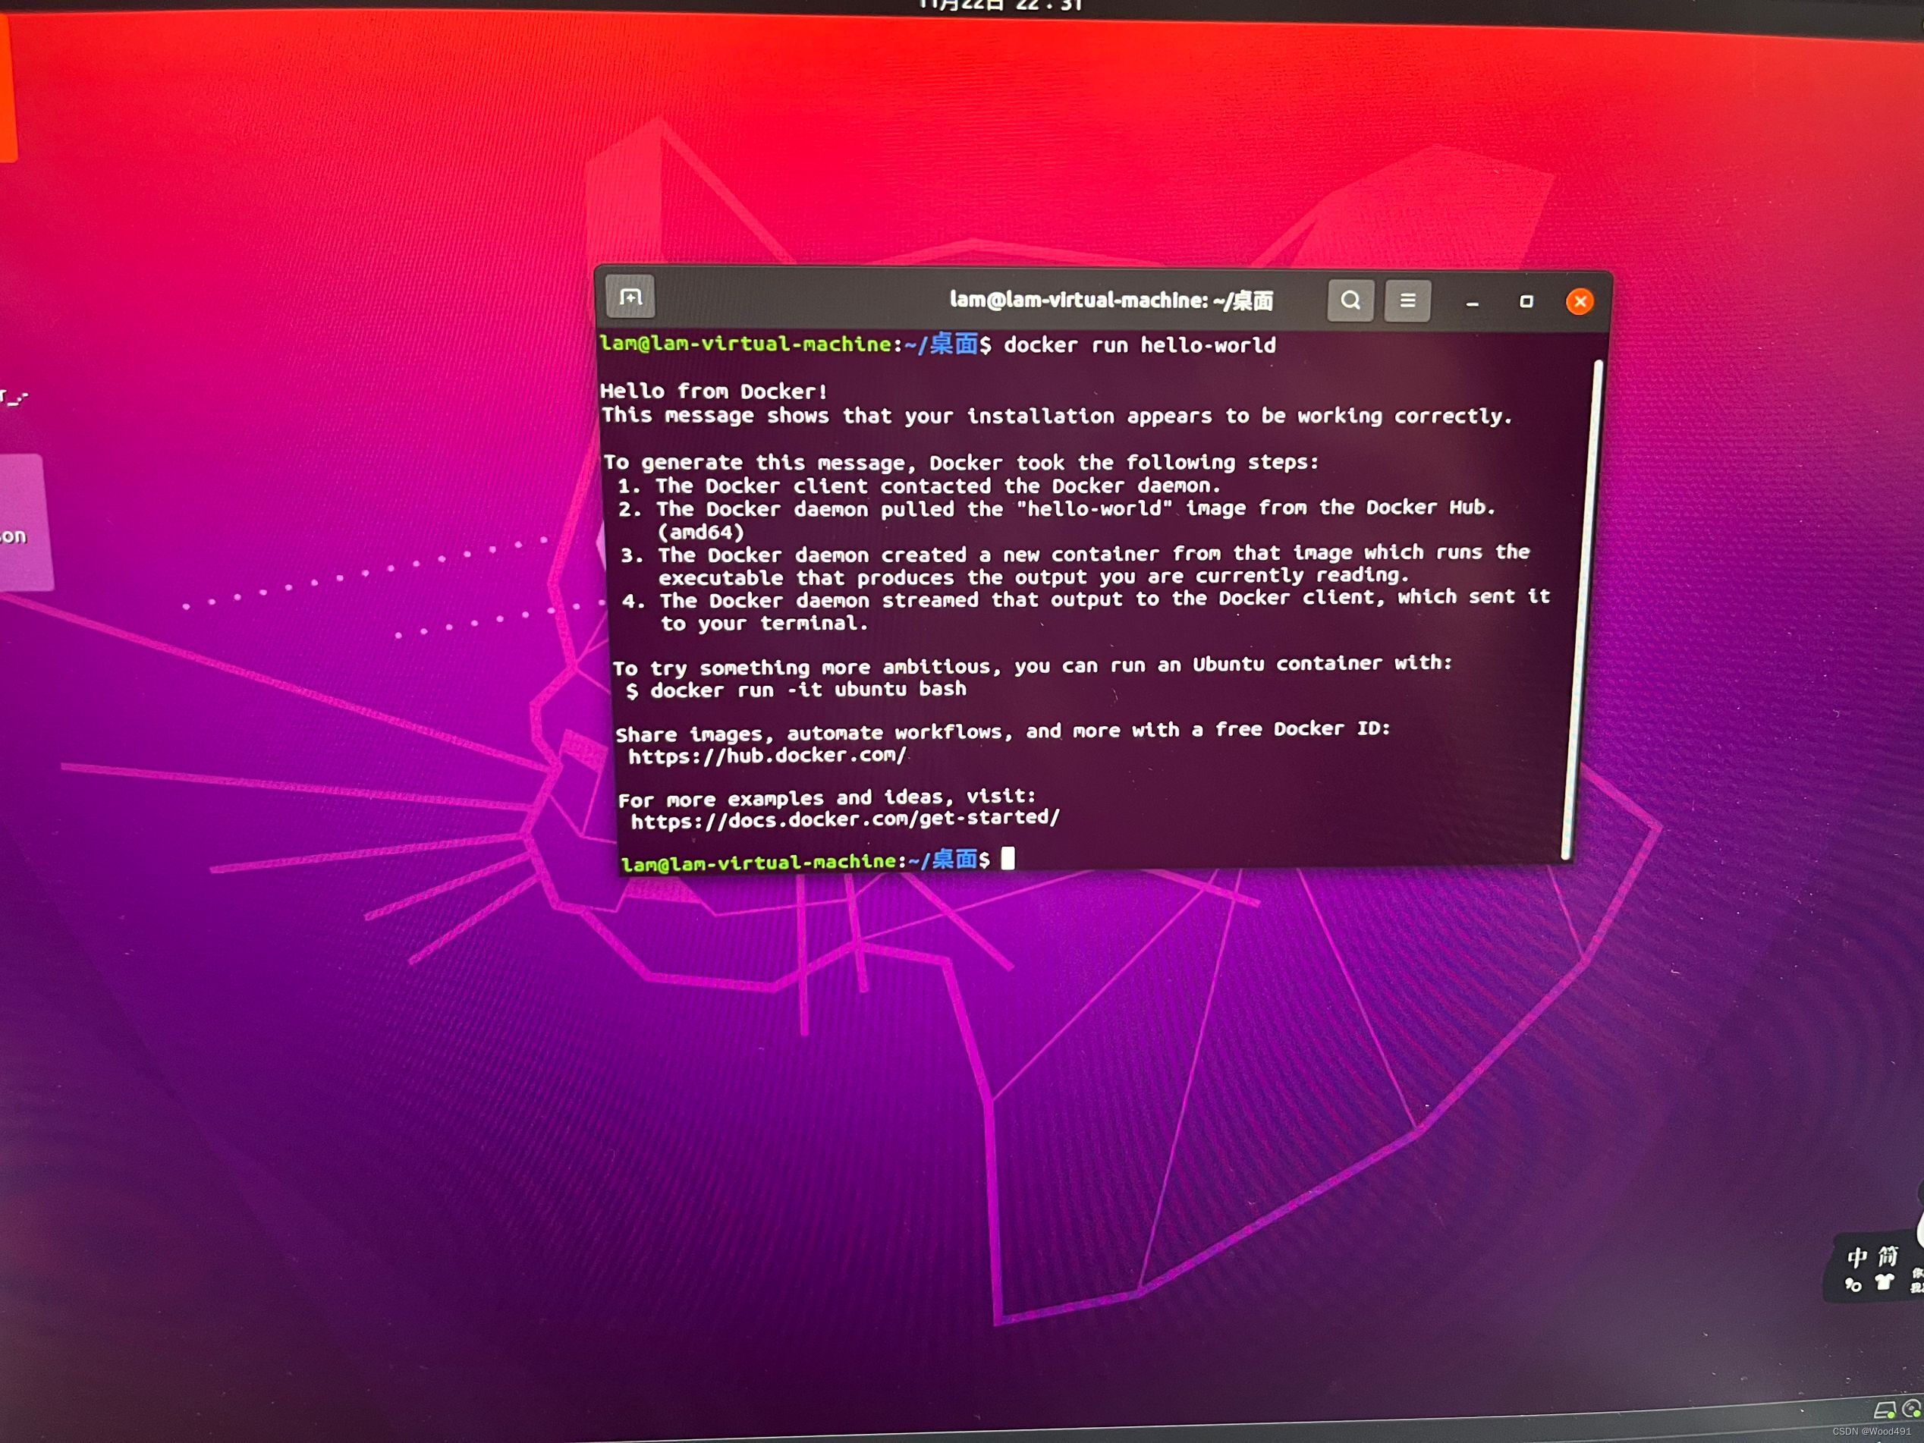Viewport: 1924px width, 1443px height.
Task: Click the 'To try something more ambitious' line
Action: (x=1033, y=665)
